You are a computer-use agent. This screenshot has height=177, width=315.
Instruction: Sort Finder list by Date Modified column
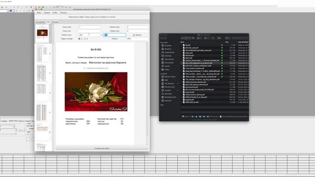[243, 42]
